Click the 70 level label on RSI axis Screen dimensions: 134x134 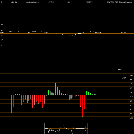click(x=2, y=31)
